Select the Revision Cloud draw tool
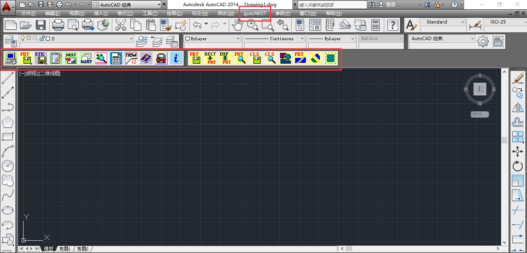The width and height of the screenshot is (527, 253). (8, 180)
